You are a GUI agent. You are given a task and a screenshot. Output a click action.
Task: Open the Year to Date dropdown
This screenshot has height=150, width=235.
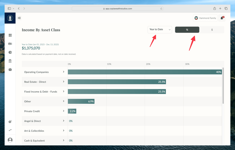[x=160, y=30]
